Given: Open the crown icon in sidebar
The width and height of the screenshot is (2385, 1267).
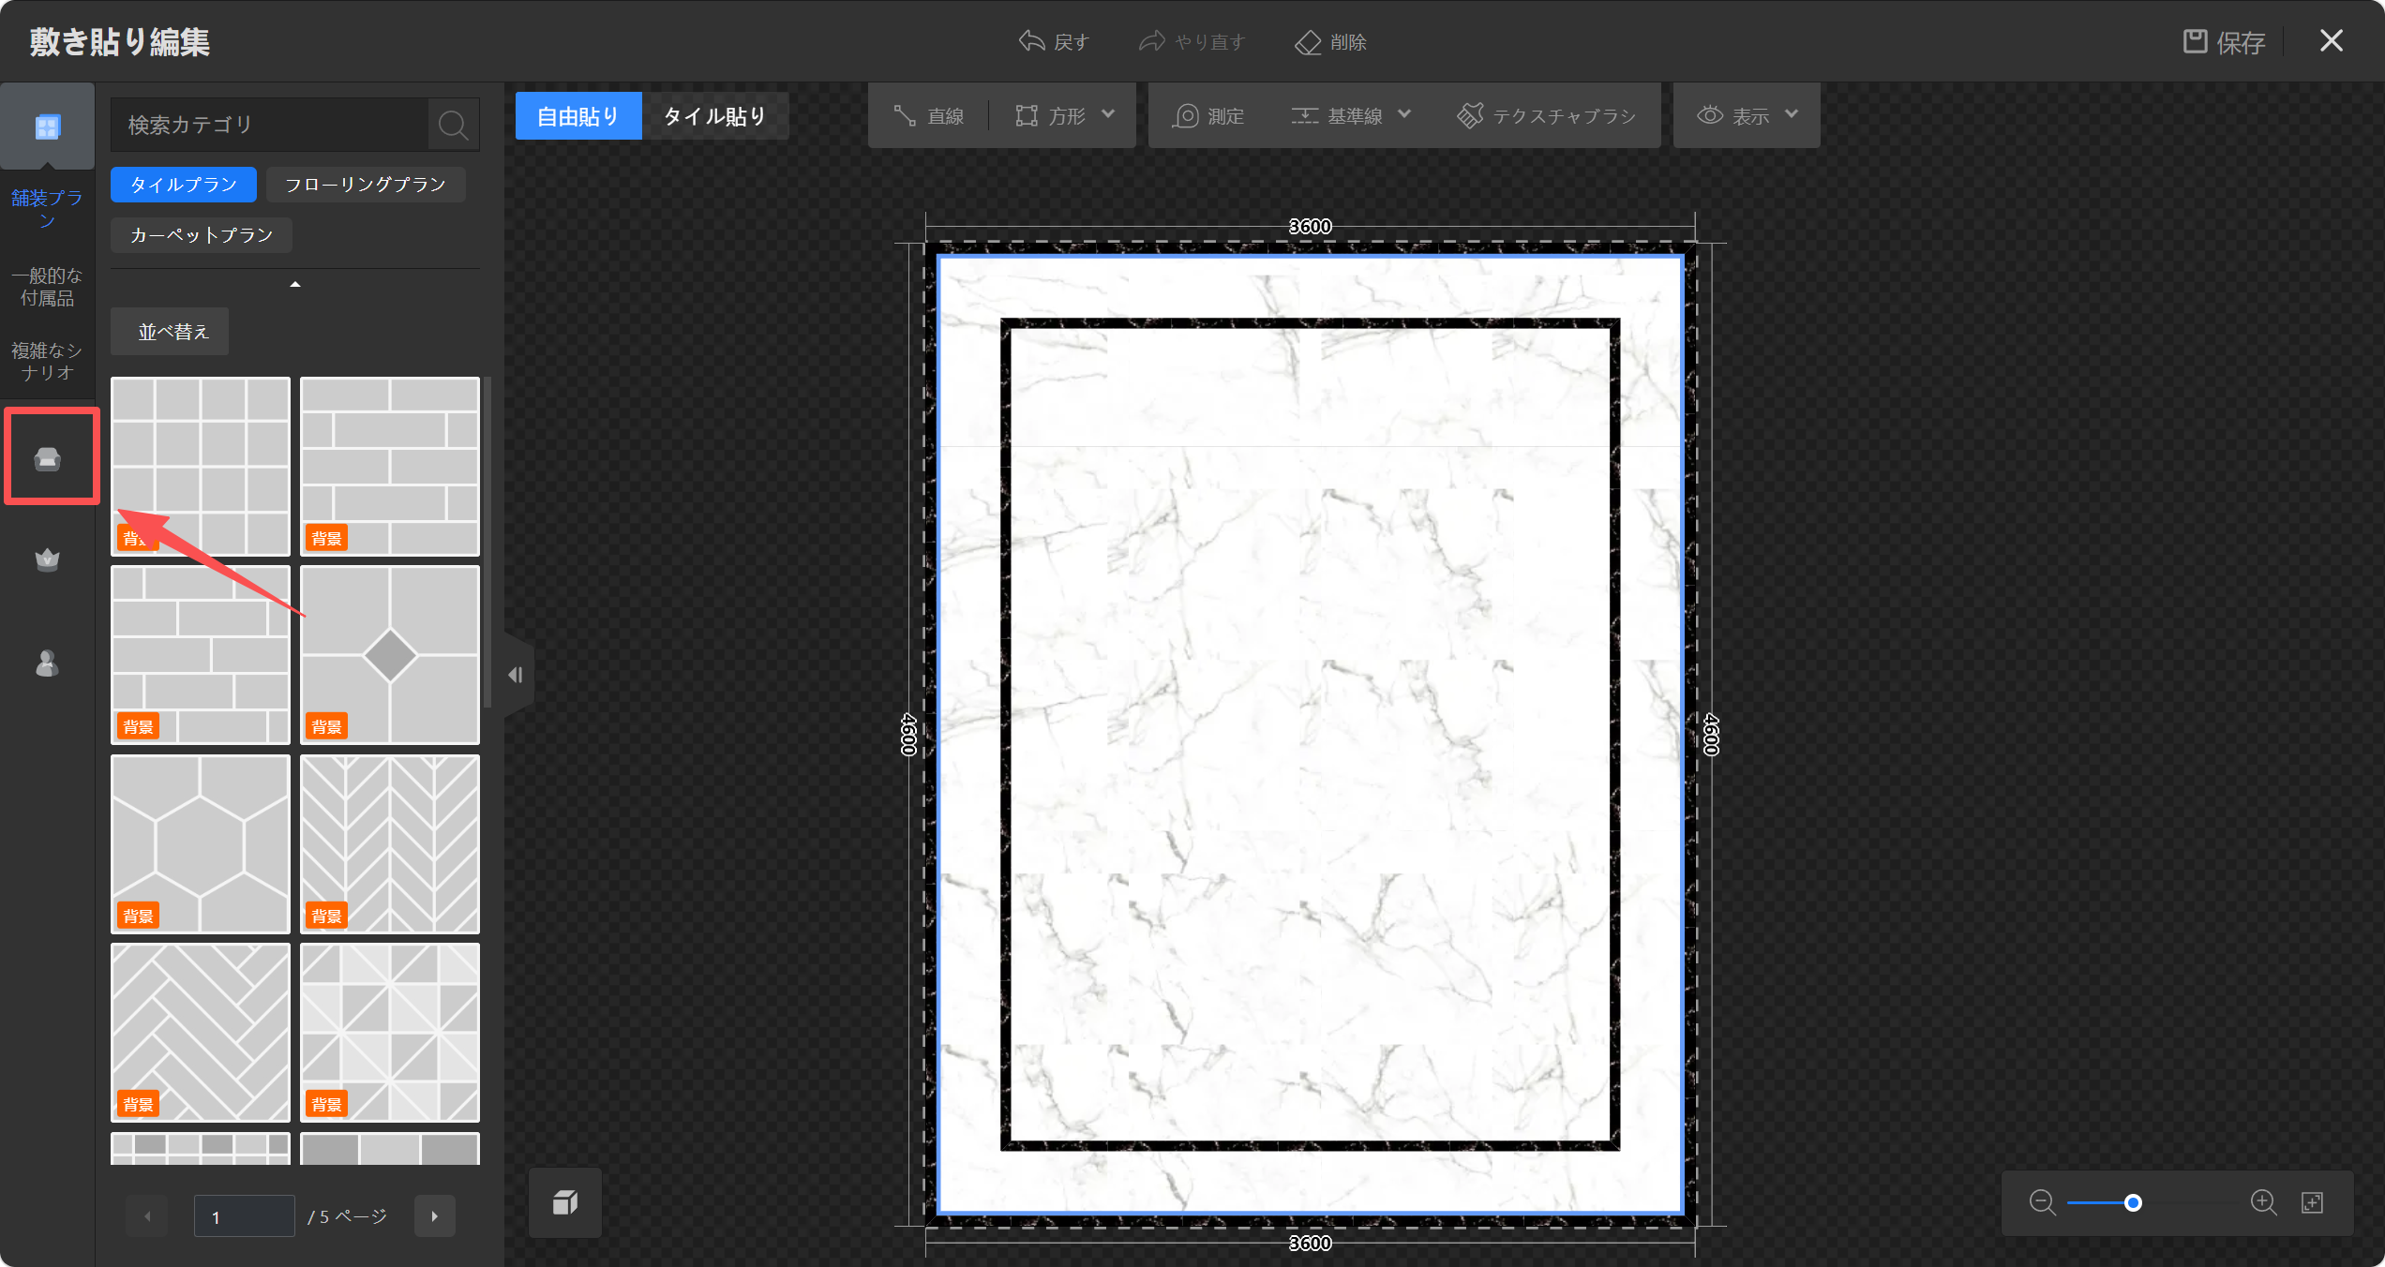Looking at the screenshot, I should 47,559.
